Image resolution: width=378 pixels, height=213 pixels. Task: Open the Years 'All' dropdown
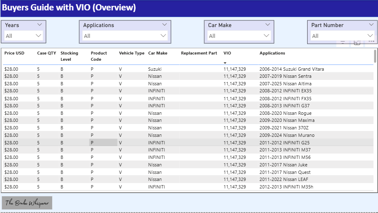point(24,36)
